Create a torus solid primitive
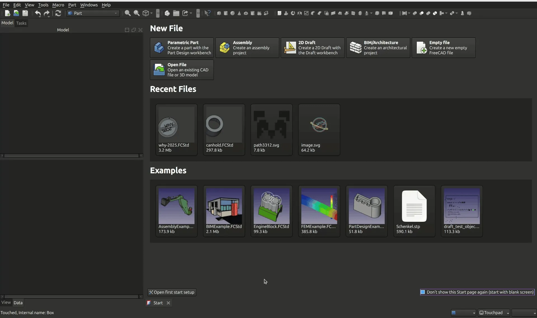This screenshot has width=537, height=318. 246,13
